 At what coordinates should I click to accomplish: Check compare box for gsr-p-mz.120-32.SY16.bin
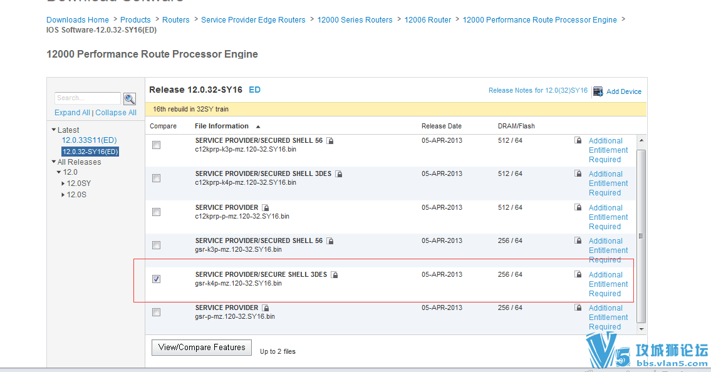click(157, 312)
